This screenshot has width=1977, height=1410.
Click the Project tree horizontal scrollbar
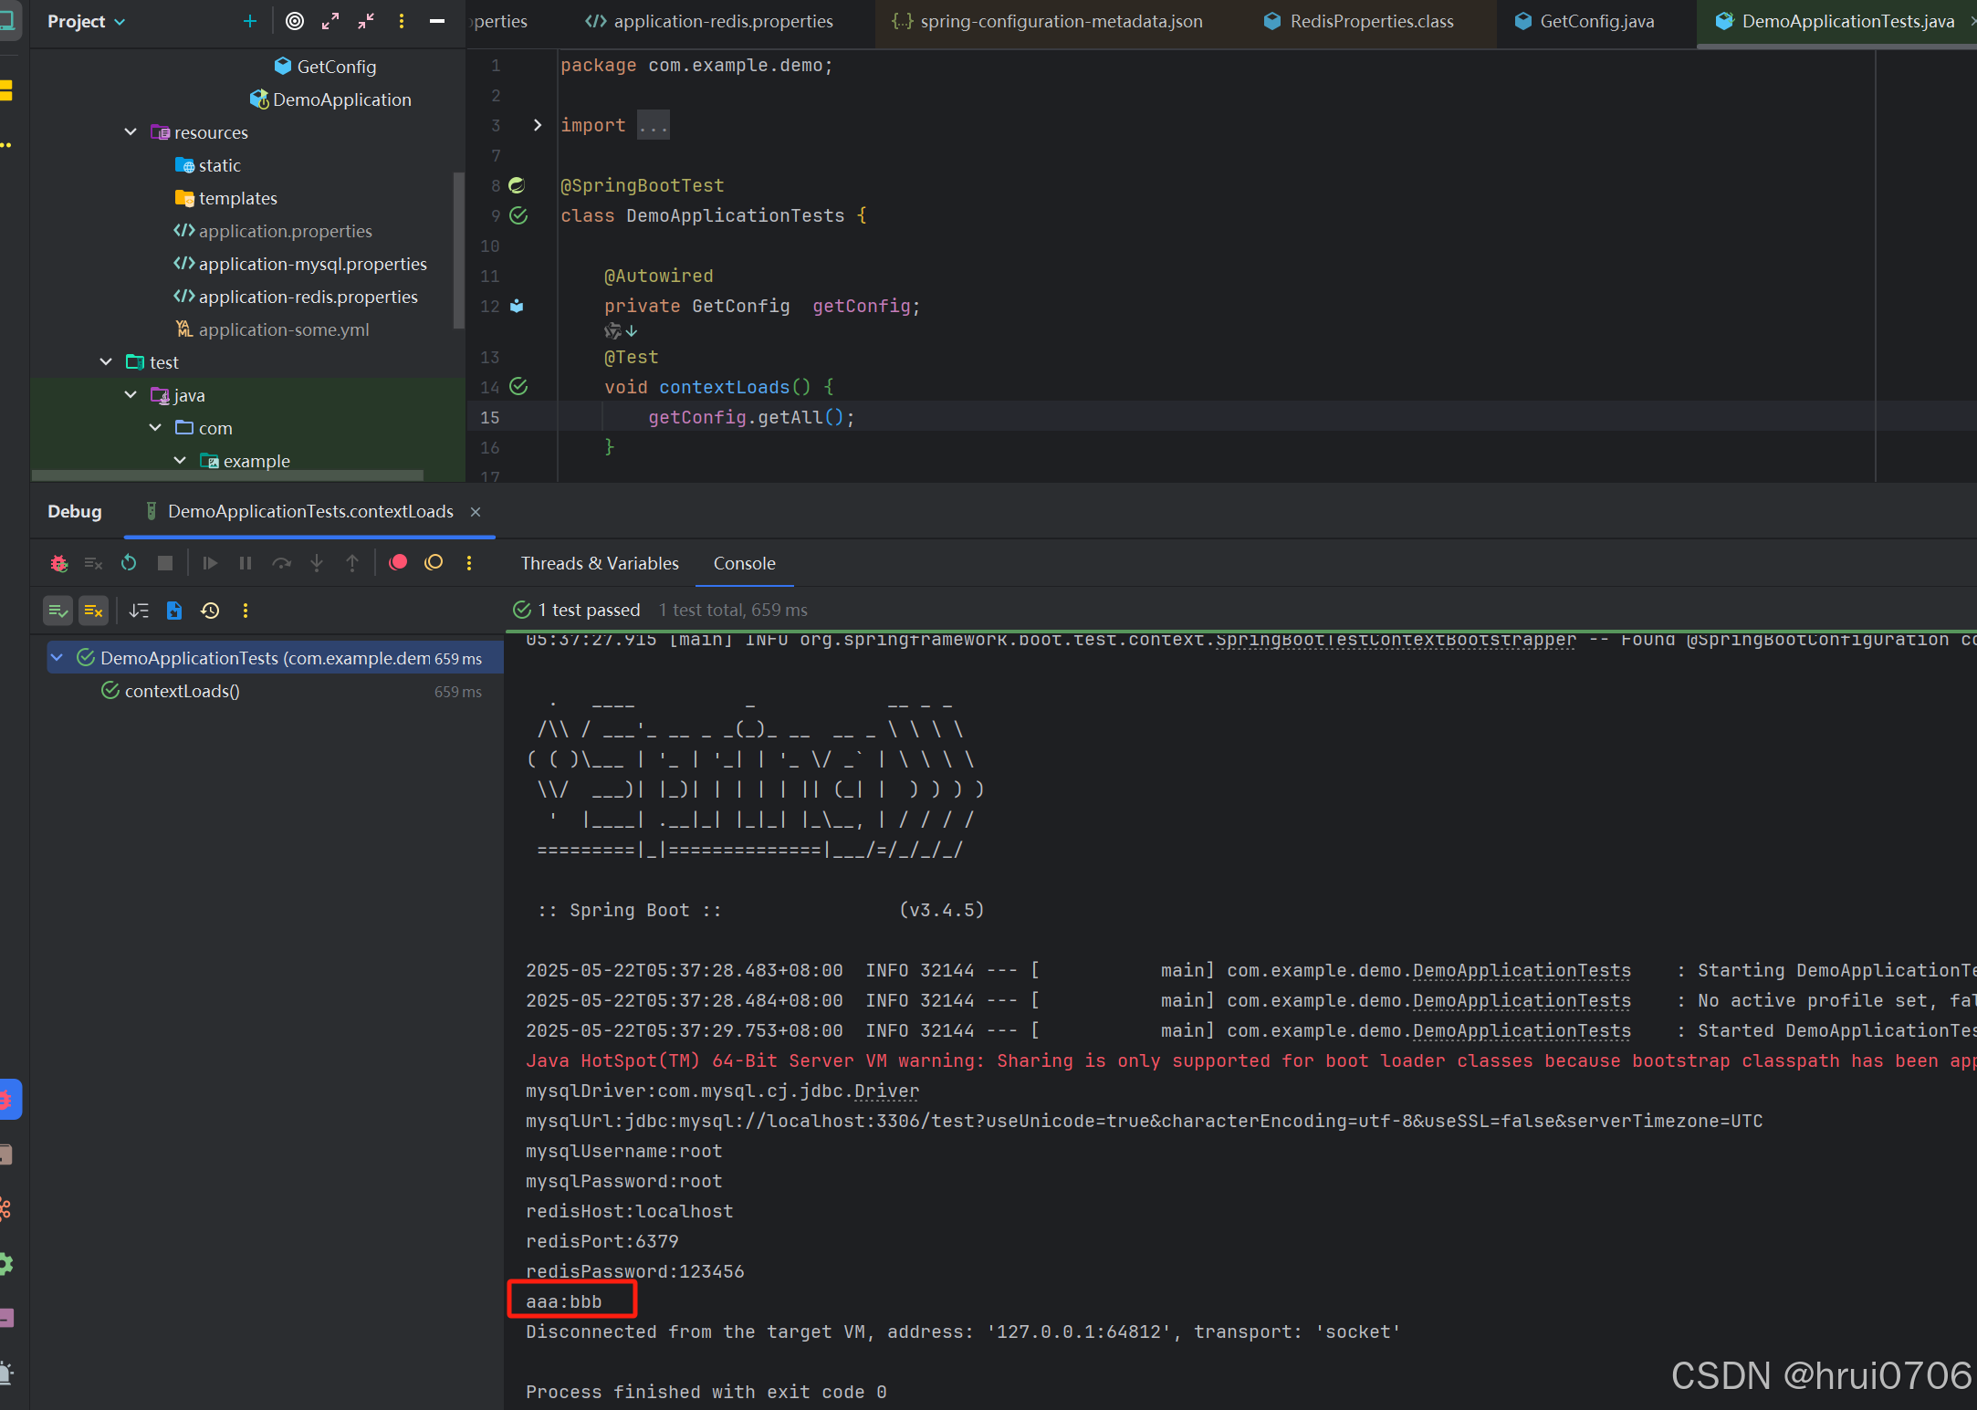click(228, 475)
